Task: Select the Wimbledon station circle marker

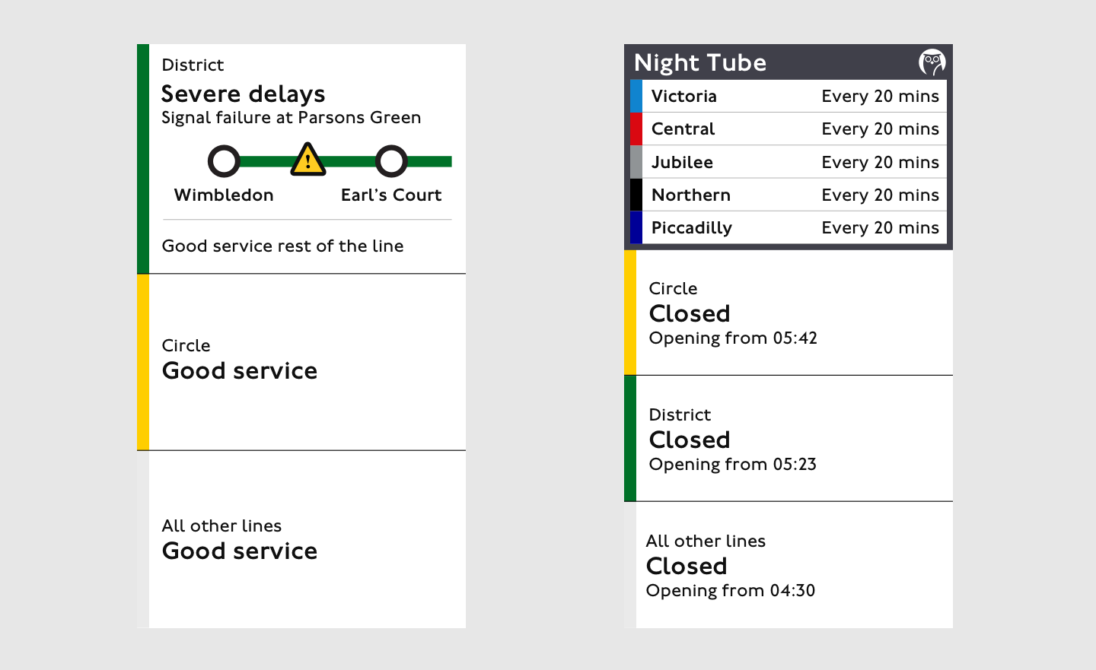Action: click(x=224, y=161)
